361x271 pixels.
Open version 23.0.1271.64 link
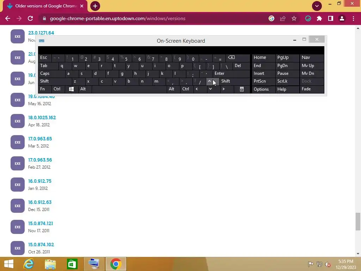tap(41, 33)
